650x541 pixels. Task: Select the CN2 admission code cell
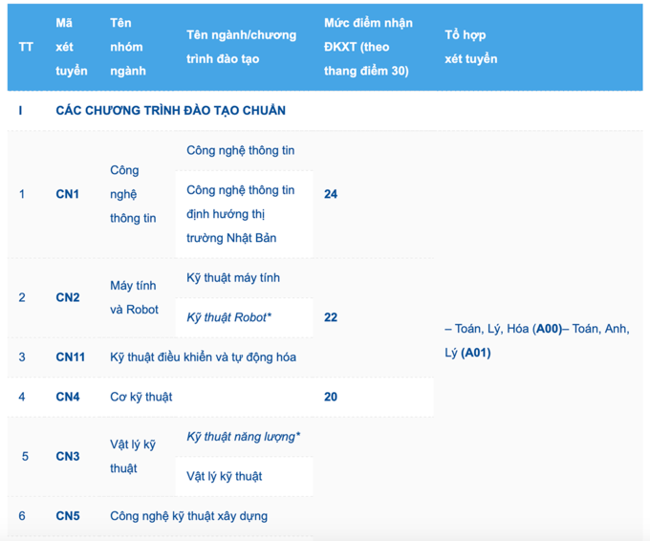(68, 297)
